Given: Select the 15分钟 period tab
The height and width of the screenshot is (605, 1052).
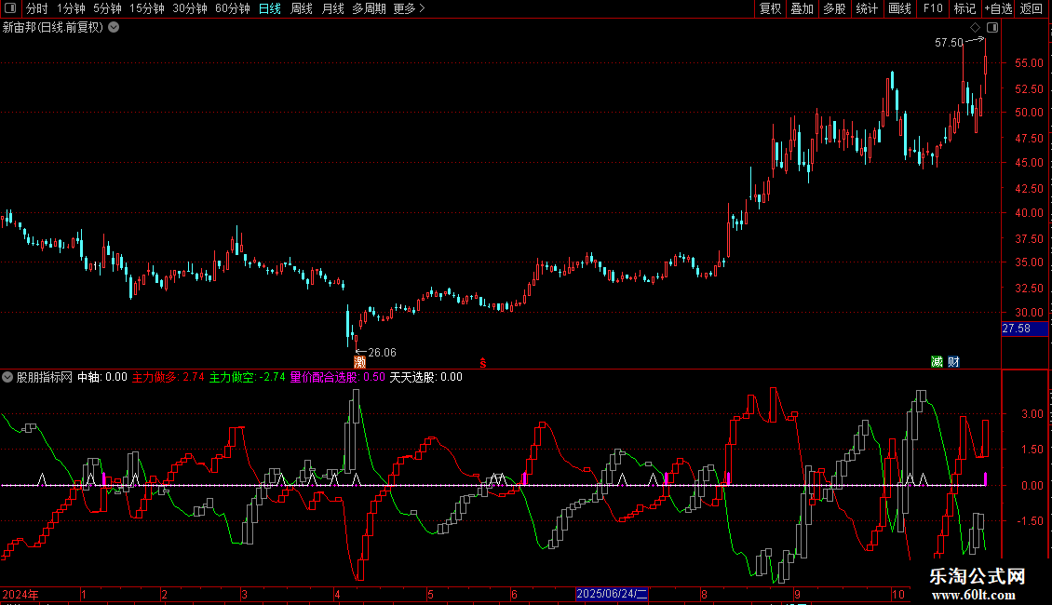Looking at the screenshot, I should coord(146,8).
